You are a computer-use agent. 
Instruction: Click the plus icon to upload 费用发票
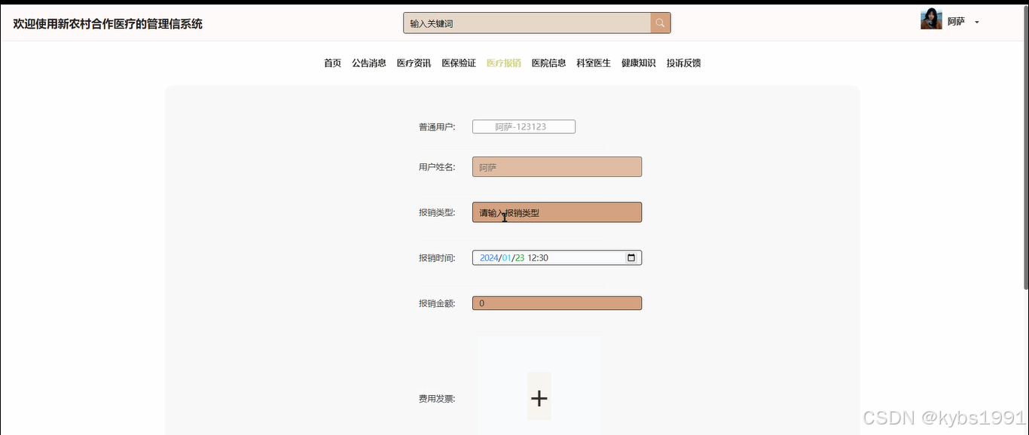539,398
